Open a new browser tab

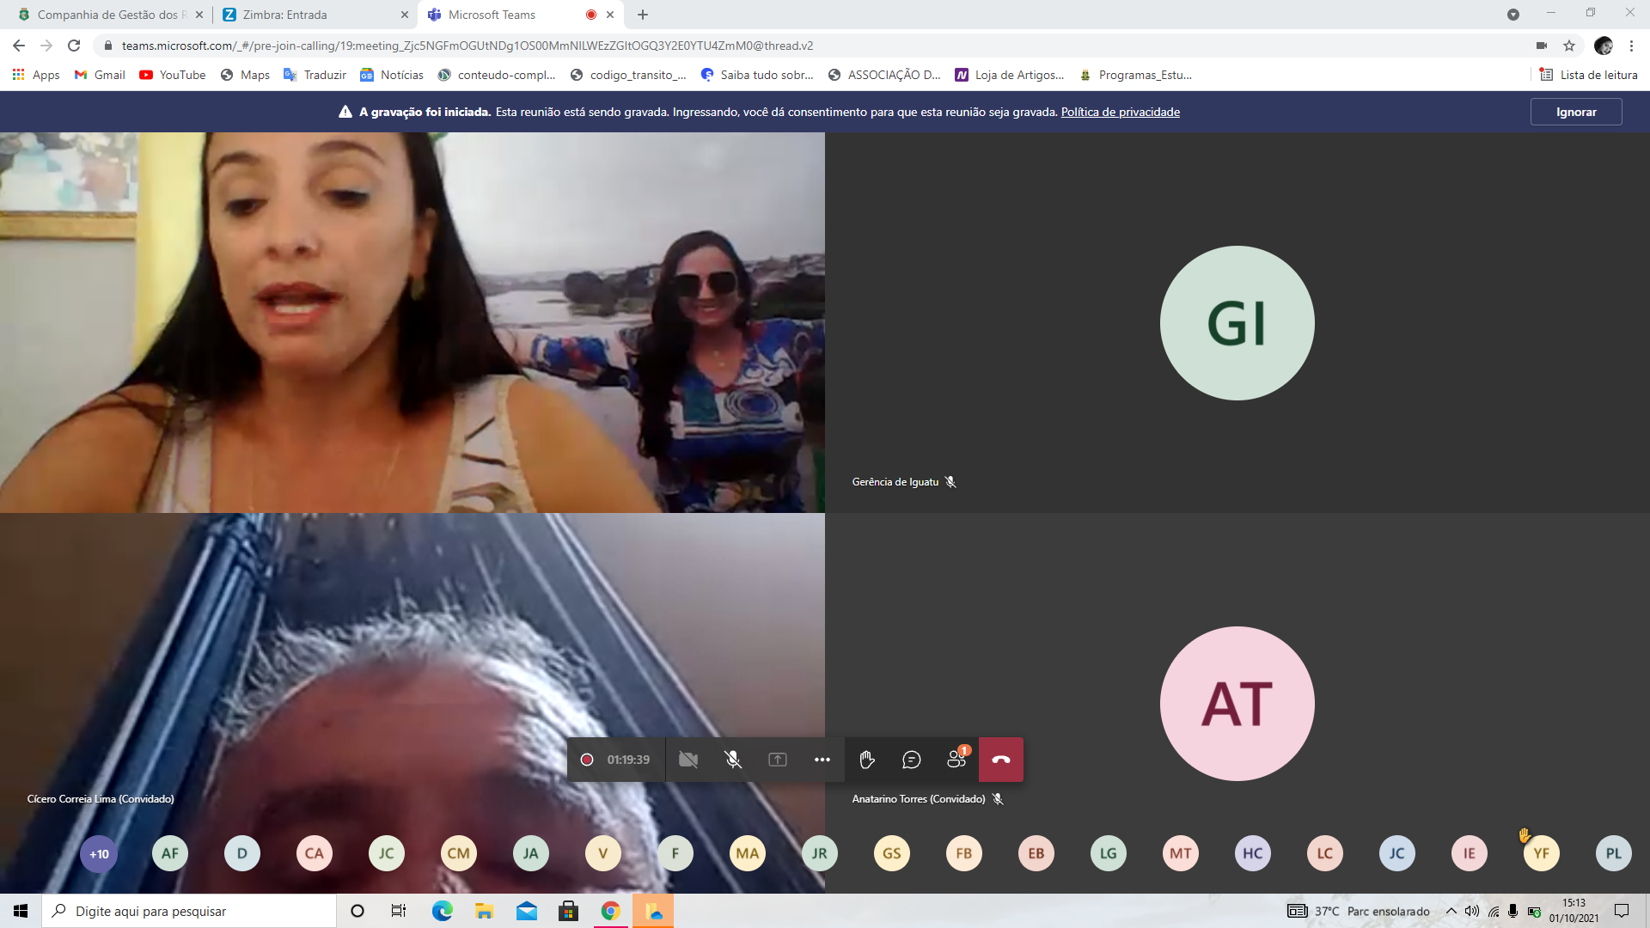pyautogui.click(x=643, y=15)
